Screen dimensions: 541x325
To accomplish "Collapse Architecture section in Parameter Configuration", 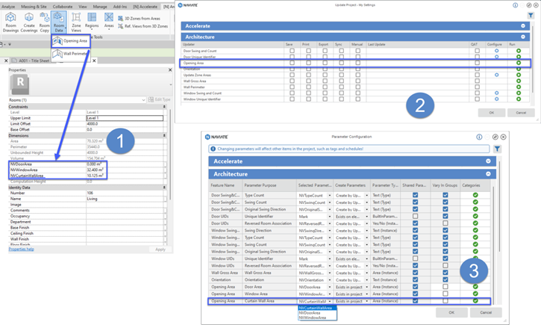I will tap(488, 174).
